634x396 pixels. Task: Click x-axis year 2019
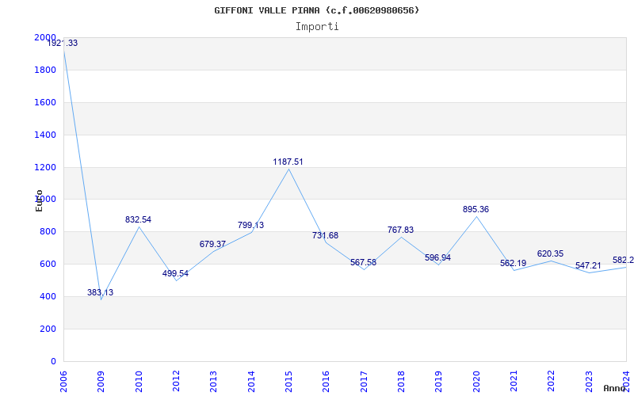[x=439, y=382]
